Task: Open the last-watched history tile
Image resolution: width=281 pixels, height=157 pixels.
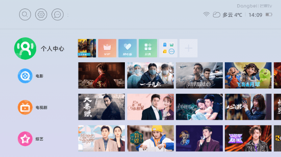Action: pyautogui.click(x=87, y=48)
